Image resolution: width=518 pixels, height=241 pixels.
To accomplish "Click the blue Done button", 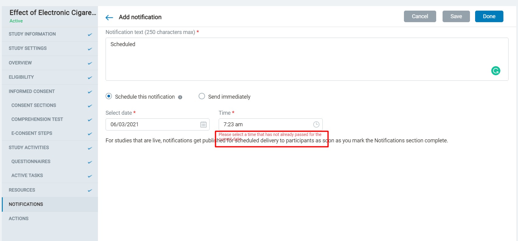I will pos(489,16).
